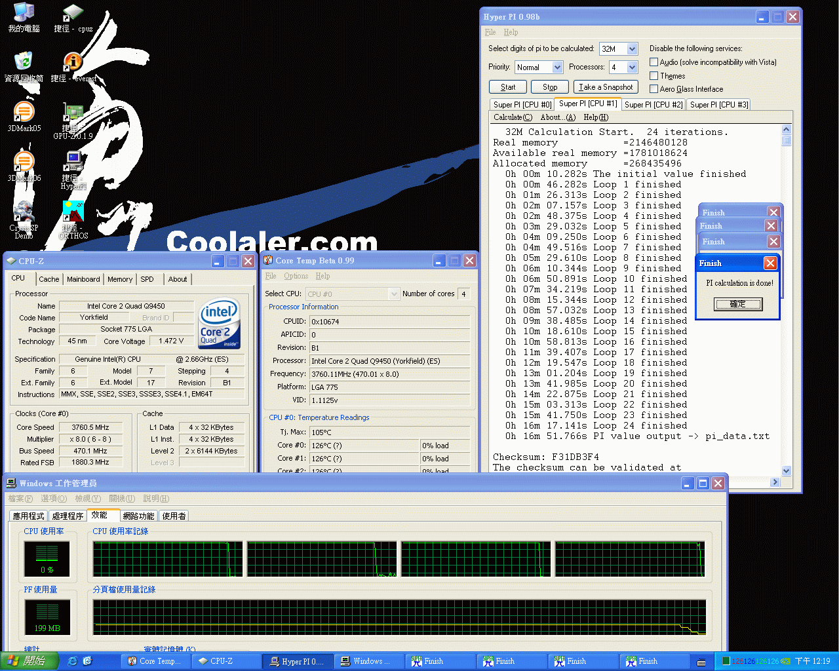Image resolution: width=839 pixels, height=671 pixels.
Task: Click the Core Temp title bar icon
Action: click(x=268, y=261)
